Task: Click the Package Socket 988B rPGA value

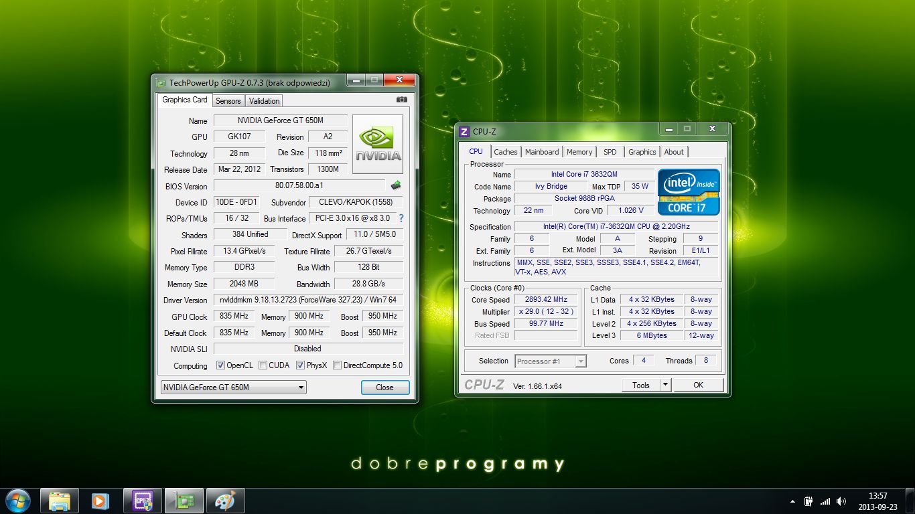Action: [x=584, y=198]
